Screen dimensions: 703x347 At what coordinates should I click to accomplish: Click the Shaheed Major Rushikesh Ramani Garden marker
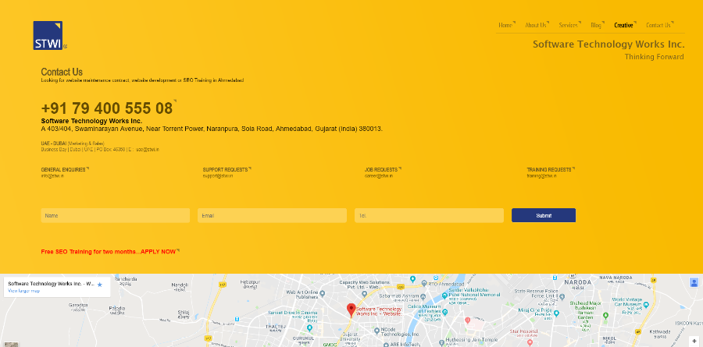pos(605,315)
